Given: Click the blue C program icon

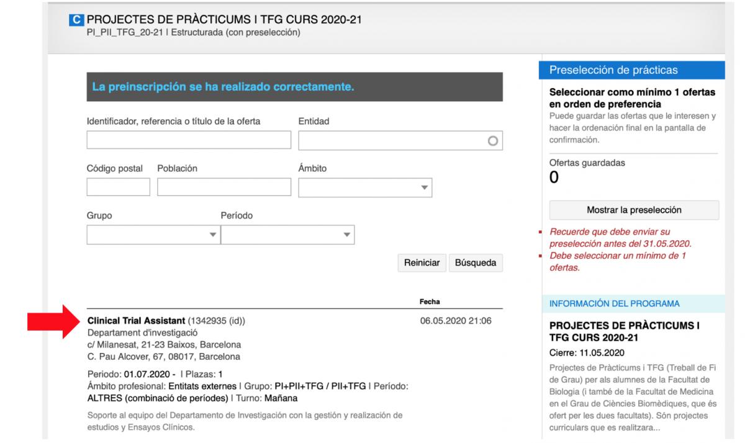Looking at the screenshot, I should click(x=76, y=20).
